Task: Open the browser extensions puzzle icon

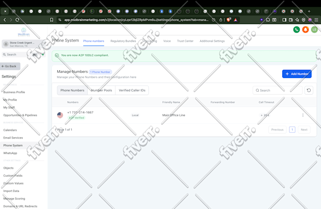Action: 268,20
